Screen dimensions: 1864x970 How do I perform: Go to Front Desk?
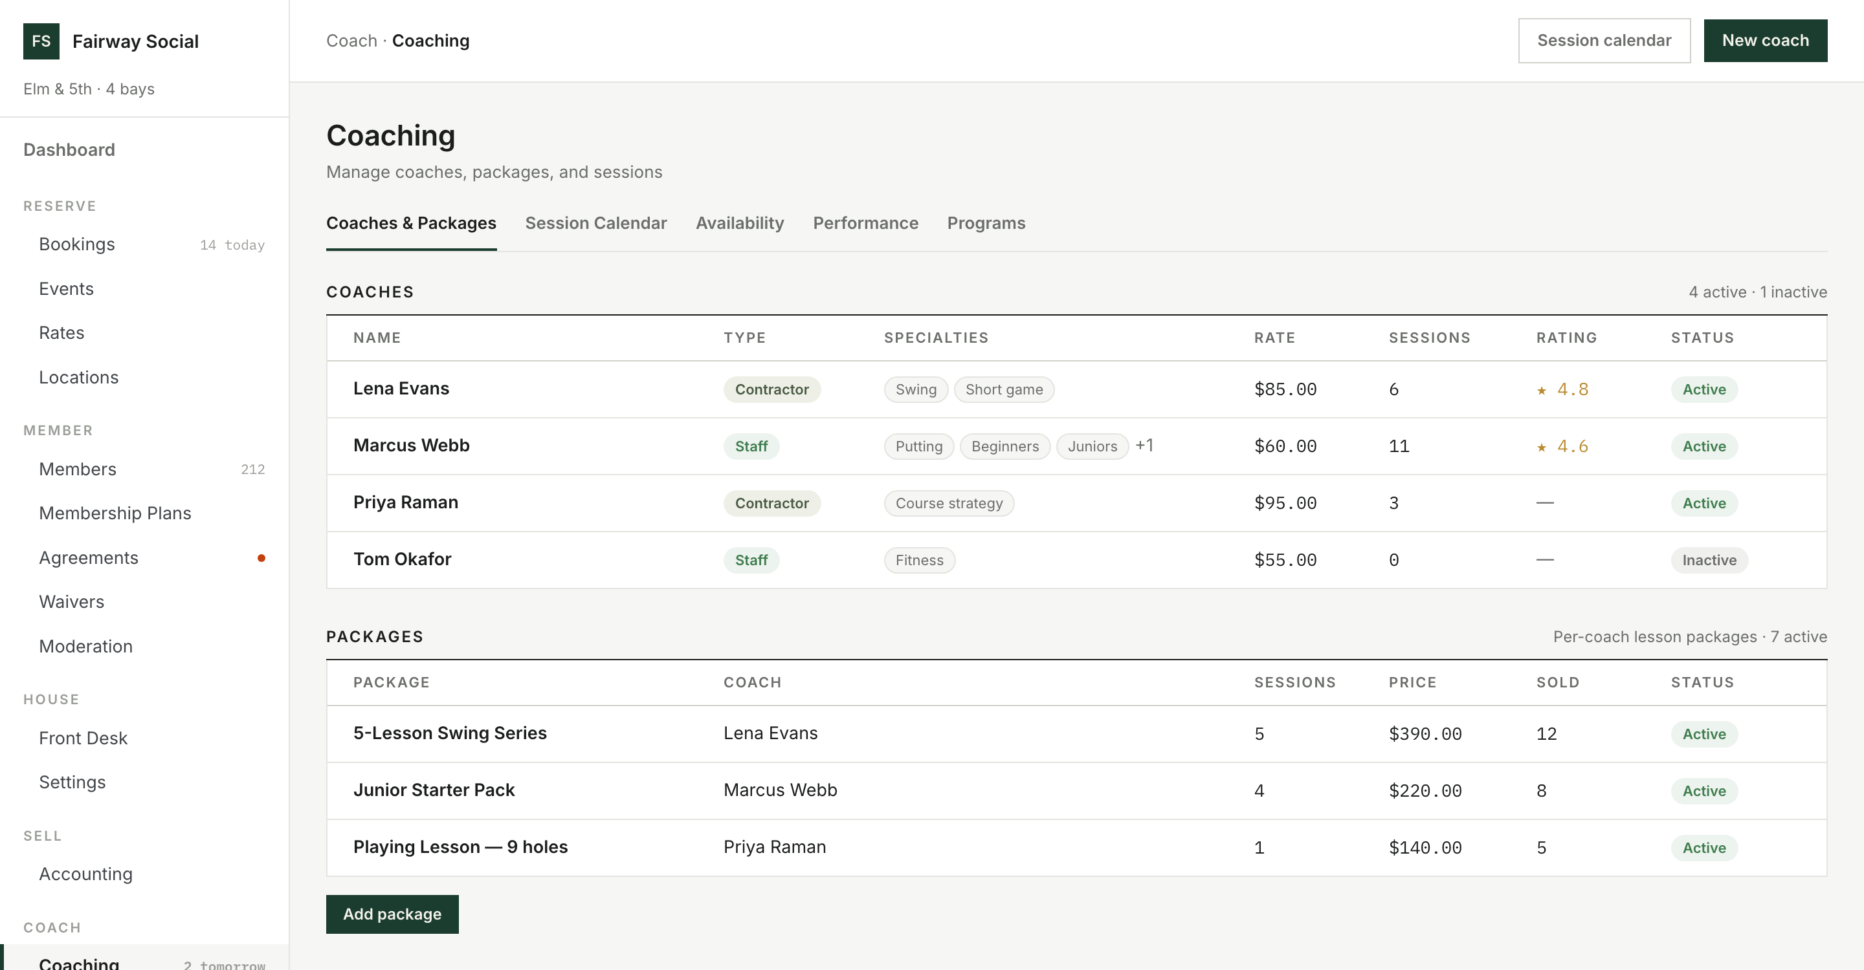coord(145,738)
